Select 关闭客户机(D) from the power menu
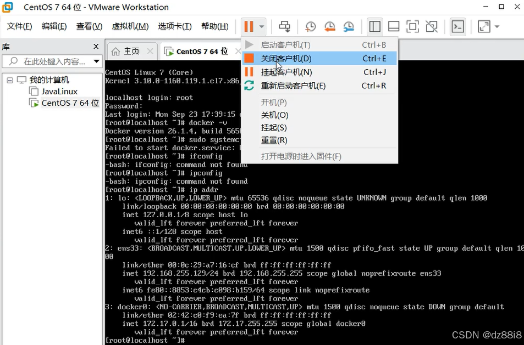This screenshot has width=524, height=345. coord(319,58)
